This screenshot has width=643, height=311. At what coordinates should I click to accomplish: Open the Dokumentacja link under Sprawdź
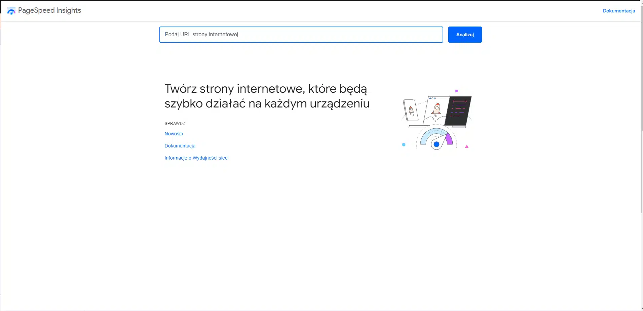180,146
